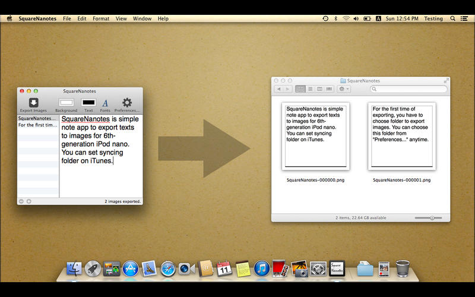The width and height of the screenshot is (475, 297).
Task: Open the Format menu
Action: (101, 18)
